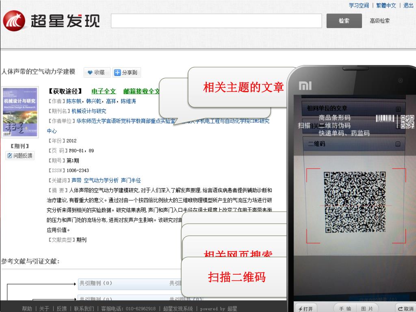Open the 电子全文 full-text link

[x=104, y=91]
